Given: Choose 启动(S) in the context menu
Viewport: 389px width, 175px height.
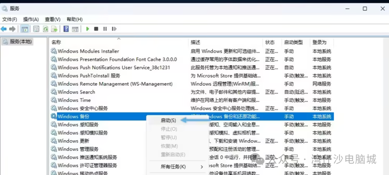Looking at the screenshot, I should pos(169,121).
